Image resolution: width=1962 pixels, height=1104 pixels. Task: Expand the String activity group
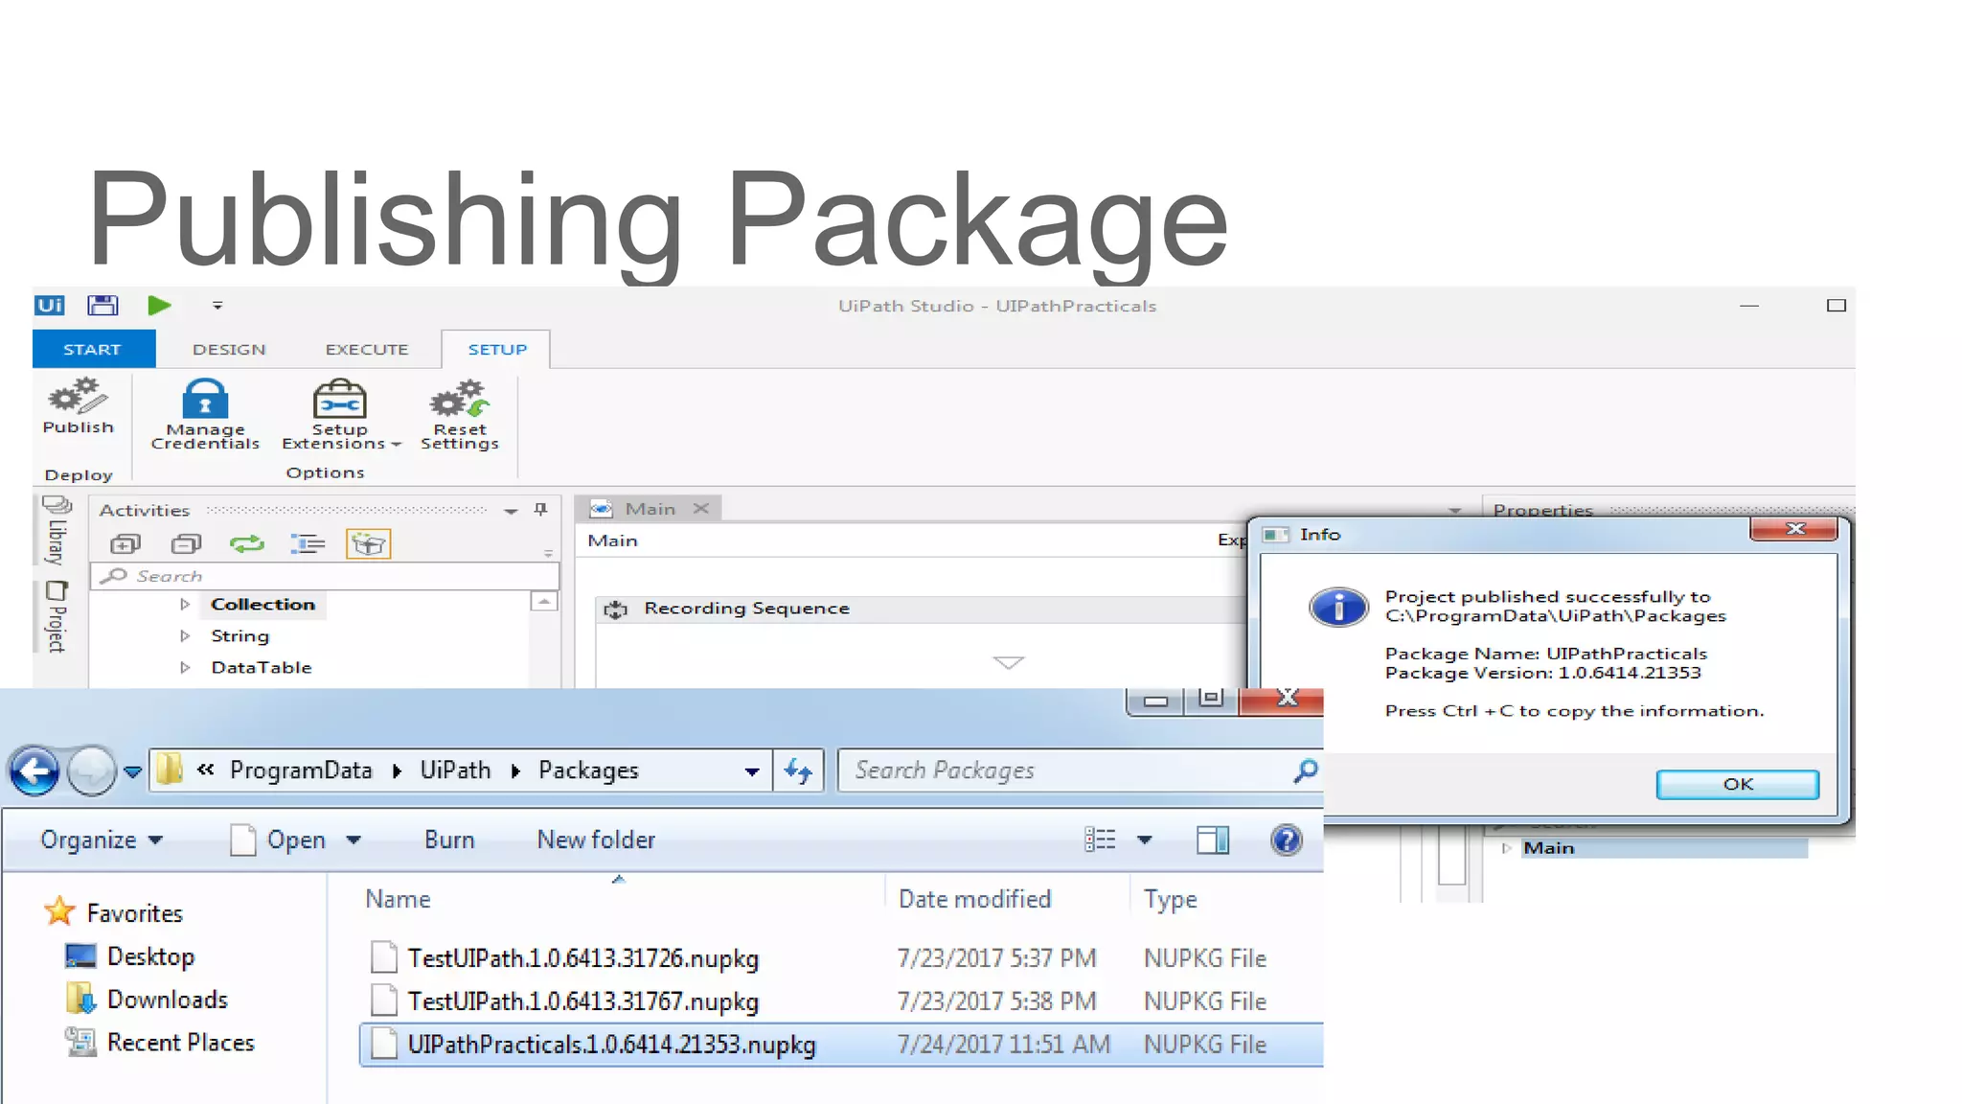coord(185,636)
